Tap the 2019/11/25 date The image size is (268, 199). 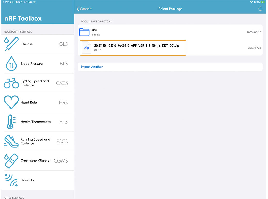[255, 48]
